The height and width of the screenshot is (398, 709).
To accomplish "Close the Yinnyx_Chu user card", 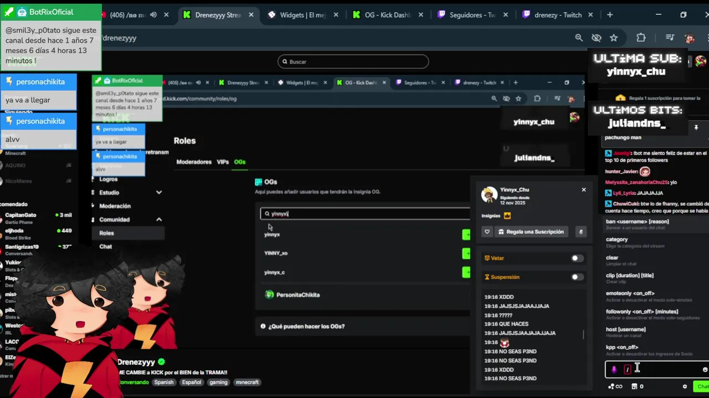I will [x=583, y=190].
